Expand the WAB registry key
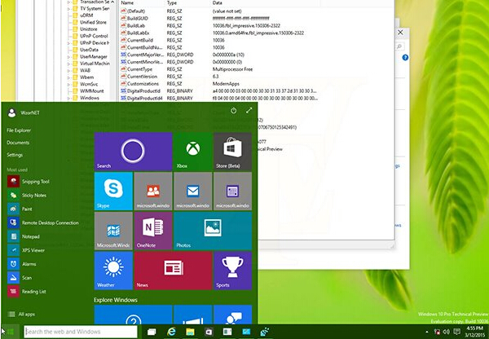Screen dimensions: 489x339 (x=68, y=70)
